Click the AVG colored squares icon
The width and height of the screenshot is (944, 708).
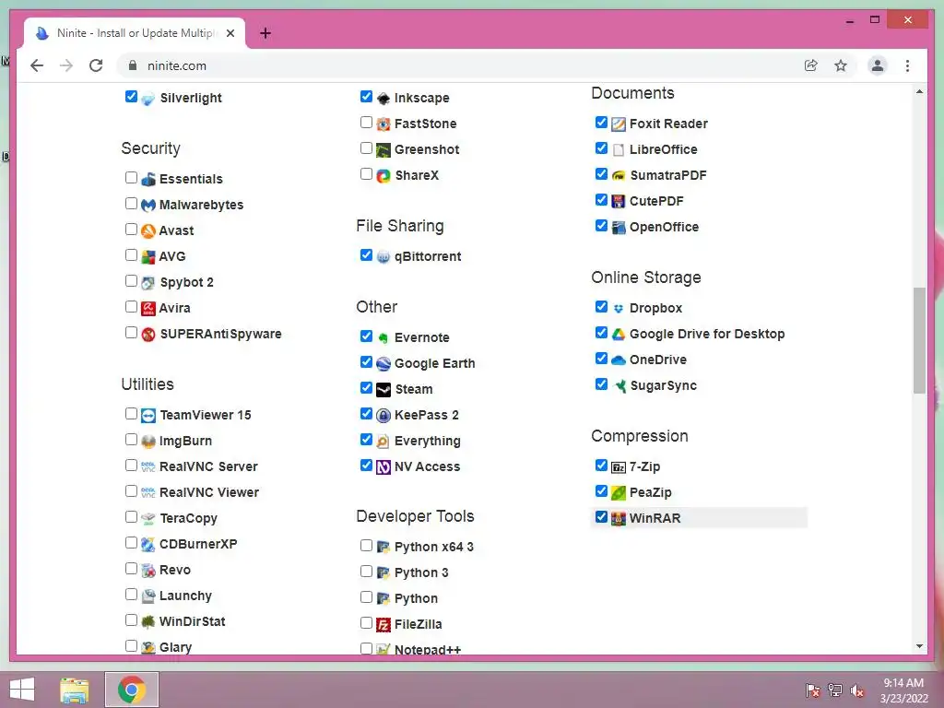pyautogui.click(x=148, y=257)
